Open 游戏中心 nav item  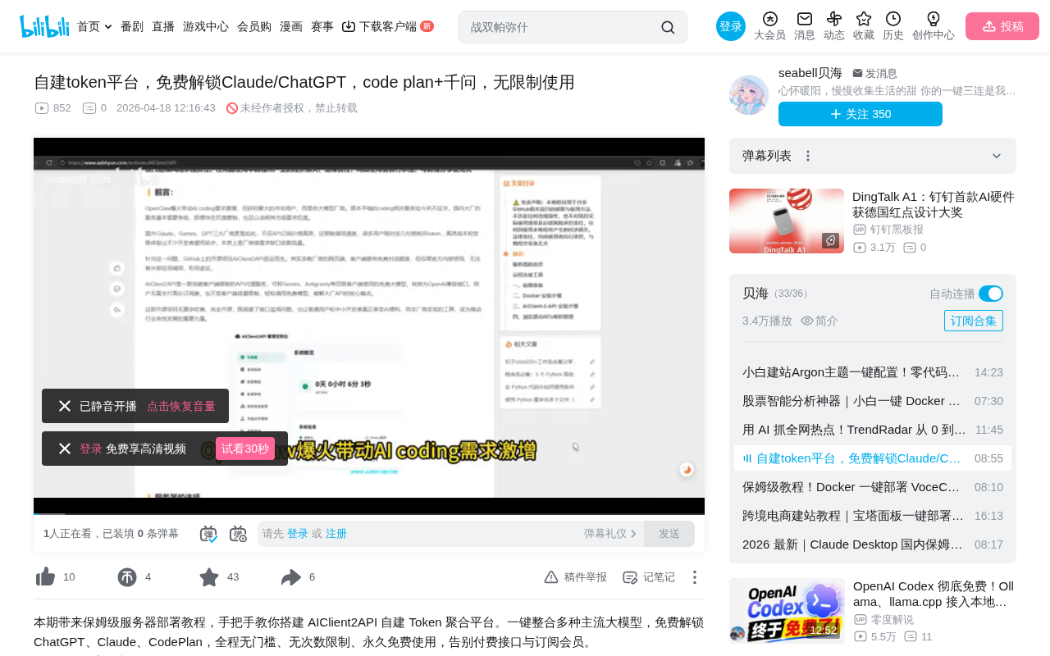pyautogui.click(x=206, y=26)
